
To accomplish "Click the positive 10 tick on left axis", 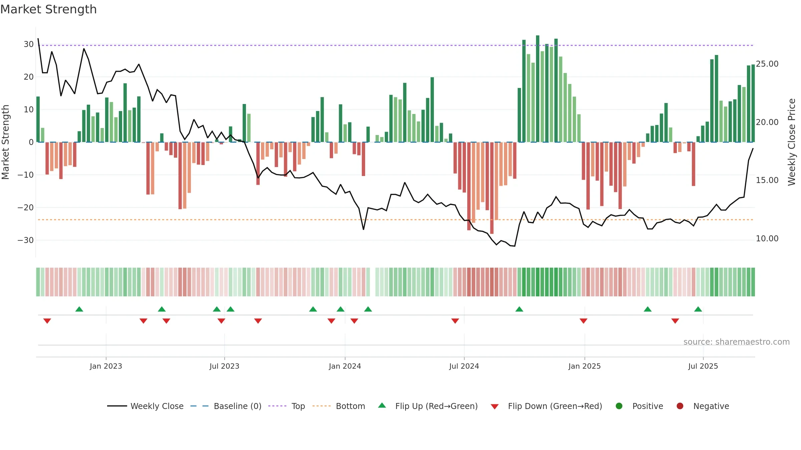I will pyautogui.click(x=29, y=110).
